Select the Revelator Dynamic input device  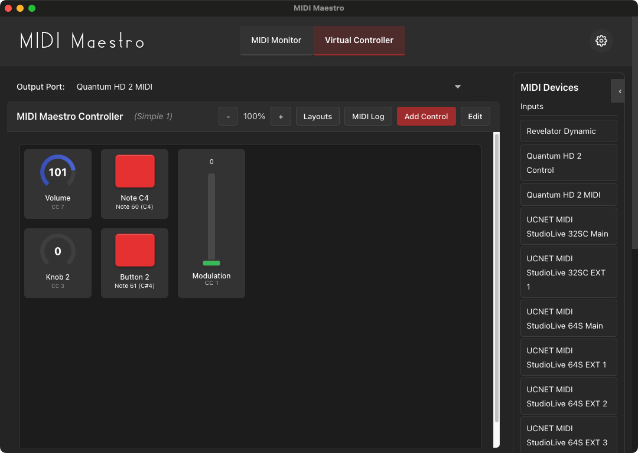(x=568, y=131)
